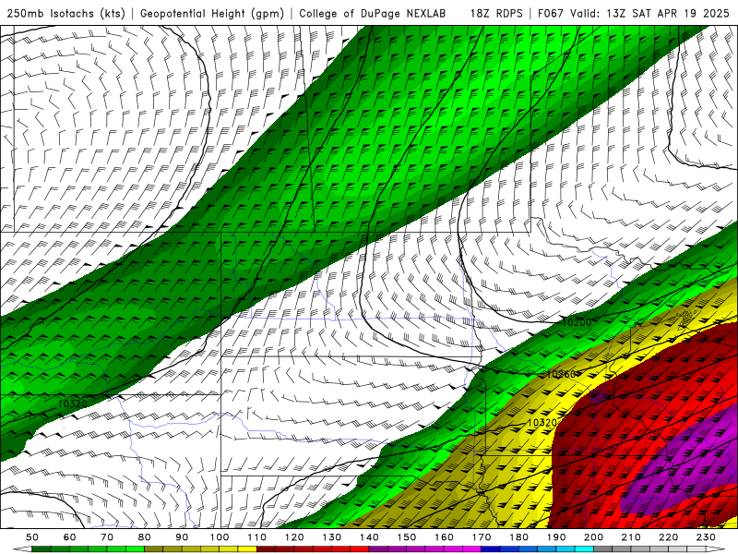The height and width of the screenshot is (554, 738).
Task: Click the 170 label on the color scale
Action: (482, 537)
